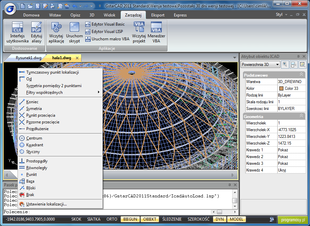The width and height of the screenshot is (310, 226).
Task: Click the satellite icon in the status bar
Action: pyautogui.click(x=272, y=219)
